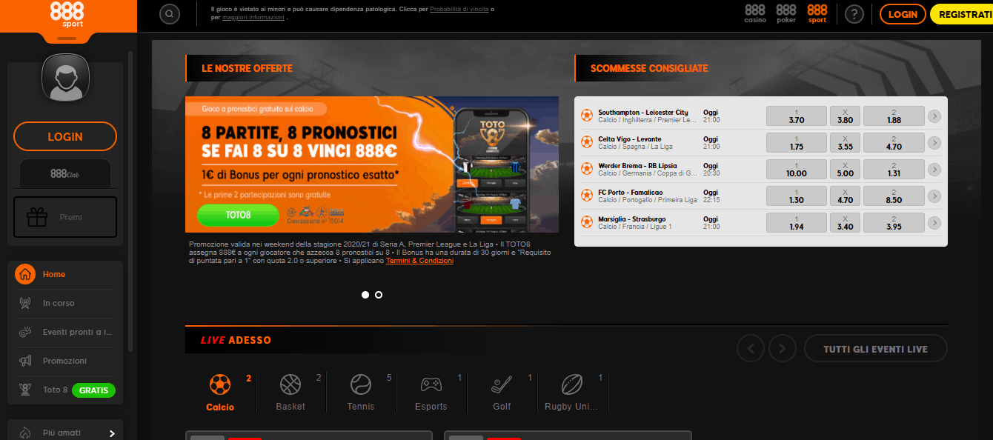
Task: Open the help question mark icon
Action: (854, 14)
